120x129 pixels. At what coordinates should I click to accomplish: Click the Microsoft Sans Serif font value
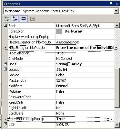click(78, 26)
